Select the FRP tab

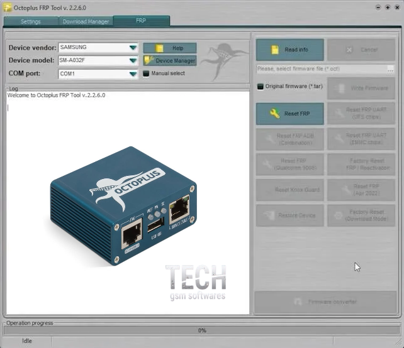(141, 21)
